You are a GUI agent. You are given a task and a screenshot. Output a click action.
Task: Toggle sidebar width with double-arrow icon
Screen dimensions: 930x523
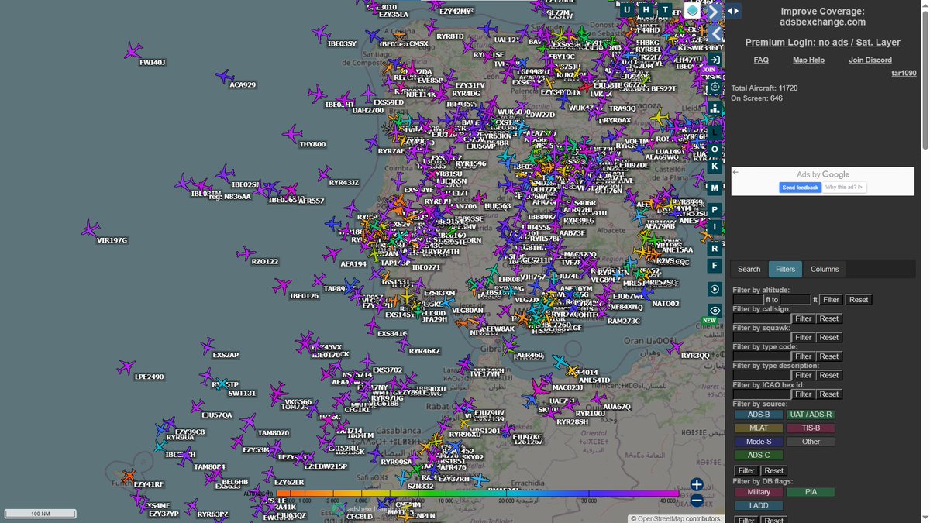(733, 11)
